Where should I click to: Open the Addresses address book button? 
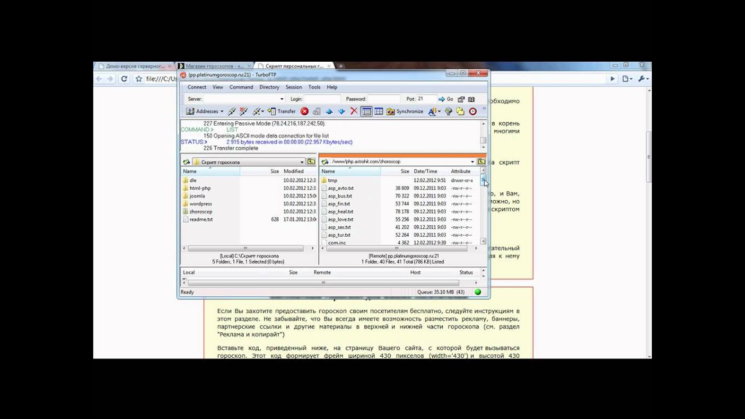point(204,111)
